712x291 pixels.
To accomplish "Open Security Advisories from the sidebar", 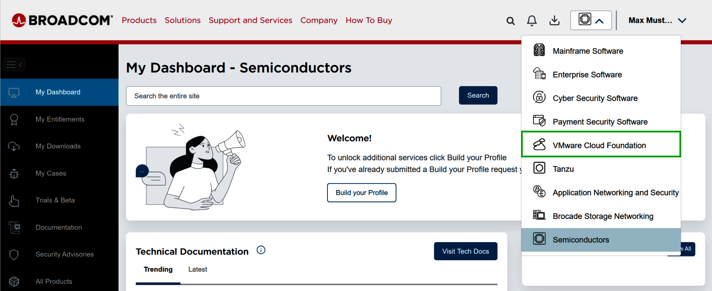I will (x=65, y=254).
